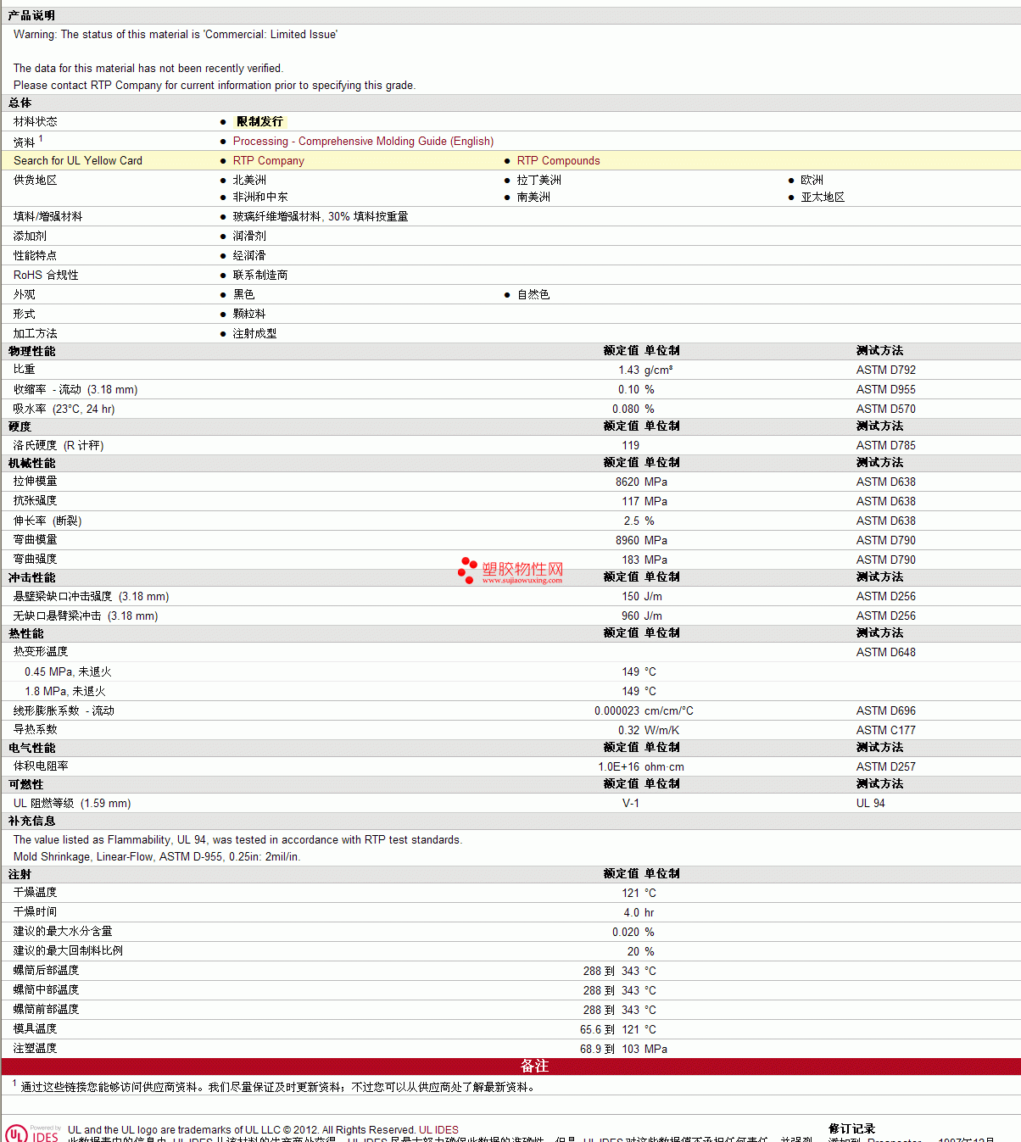Click ASTM D638 in the 伸长率 row
1021x1142 pixels.
tap(886, 521)
